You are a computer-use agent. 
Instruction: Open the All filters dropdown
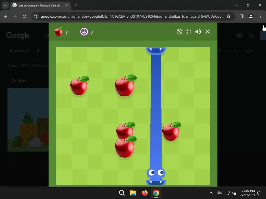click(x=227, y=51)
